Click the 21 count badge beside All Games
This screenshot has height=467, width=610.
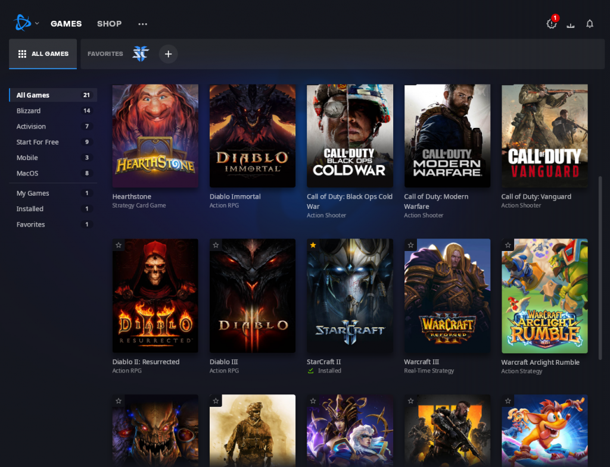[86, 95]
